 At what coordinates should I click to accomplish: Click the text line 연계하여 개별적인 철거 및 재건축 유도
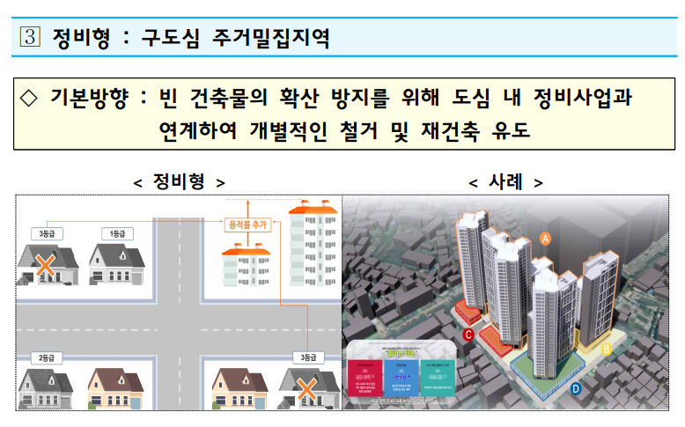pos(344,130)
